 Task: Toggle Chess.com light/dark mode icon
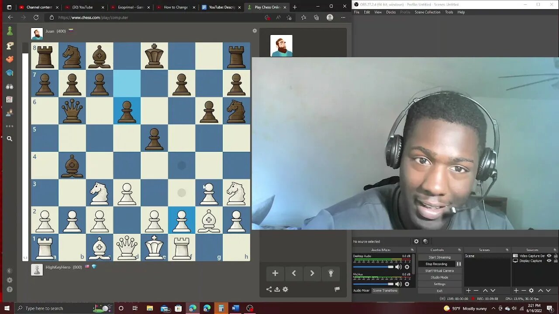(10, 271)
